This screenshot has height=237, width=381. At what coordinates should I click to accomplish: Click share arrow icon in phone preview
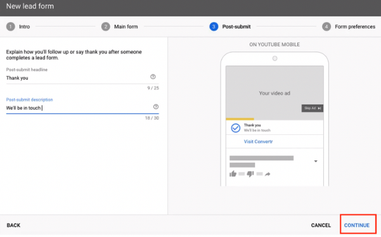tap(268, 174)
